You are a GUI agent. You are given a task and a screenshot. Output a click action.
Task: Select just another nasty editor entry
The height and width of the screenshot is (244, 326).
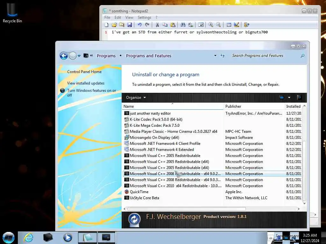point(212,113)
